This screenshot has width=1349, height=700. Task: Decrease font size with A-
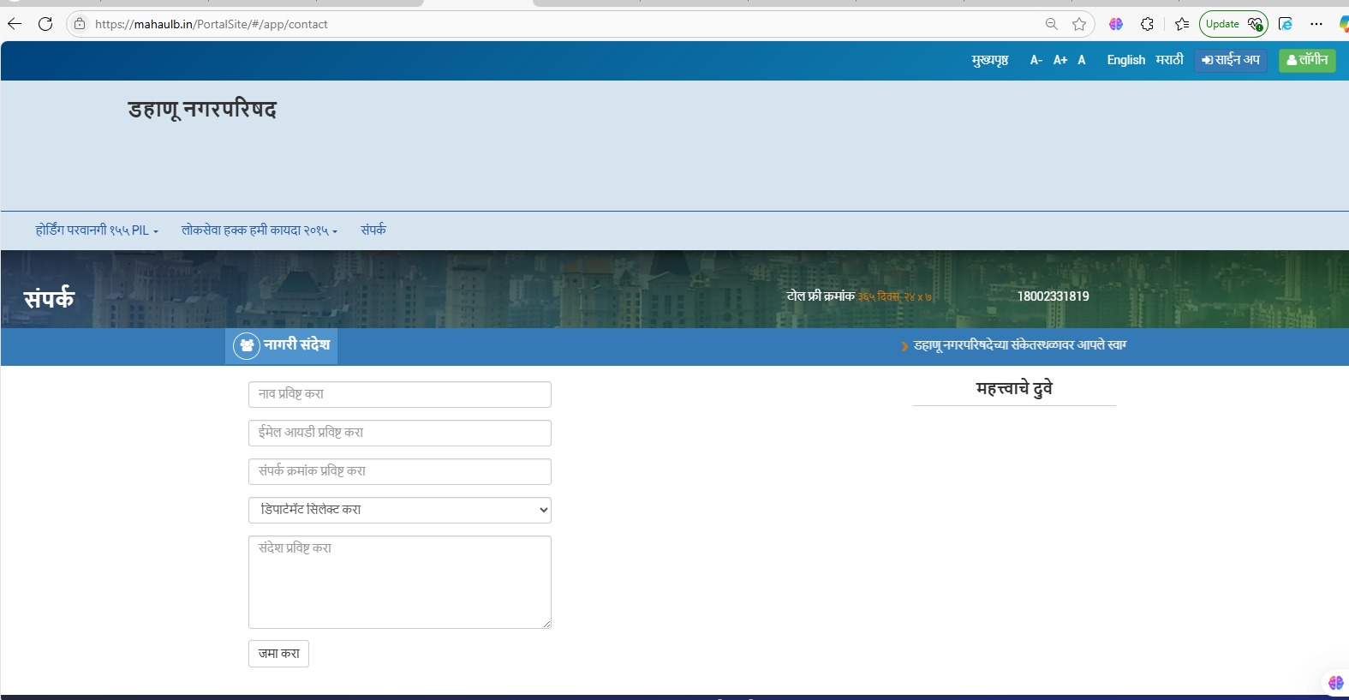1036,60
